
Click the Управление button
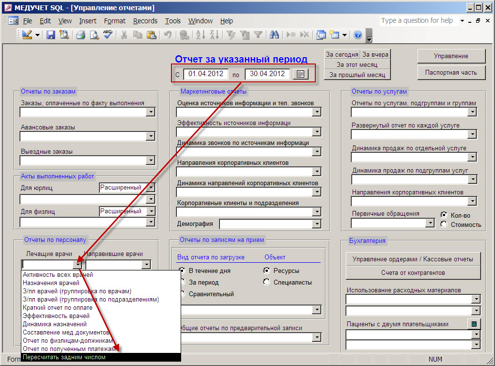tap(451, 56)
